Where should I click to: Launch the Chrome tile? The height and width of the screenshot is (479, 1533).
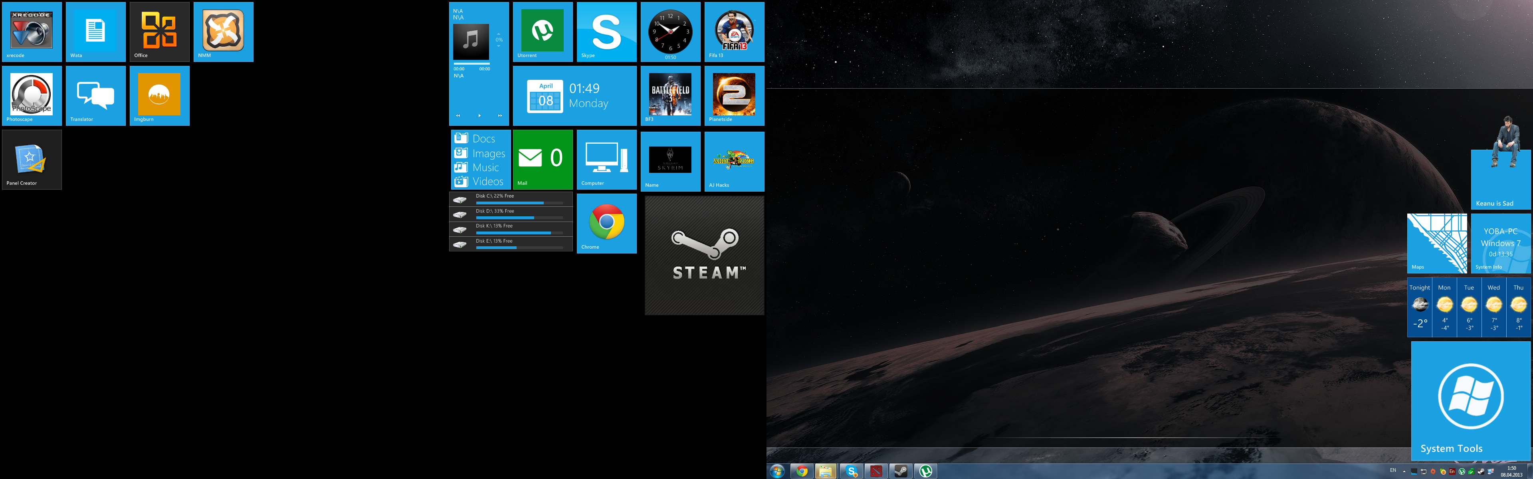(x=606, y=223)
